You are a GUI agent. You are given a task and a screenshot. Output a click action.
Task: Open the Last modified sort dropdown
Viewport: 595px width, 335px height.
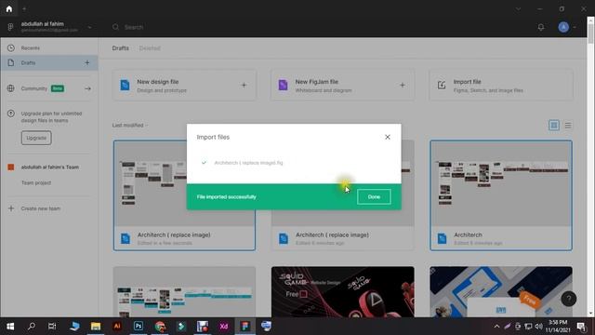pos(130,126)
